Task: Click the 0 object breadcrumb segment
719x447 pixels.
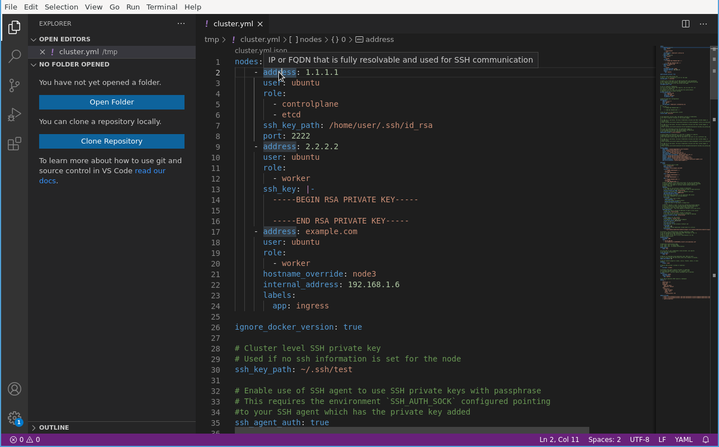Action: (x=338, y=40)
